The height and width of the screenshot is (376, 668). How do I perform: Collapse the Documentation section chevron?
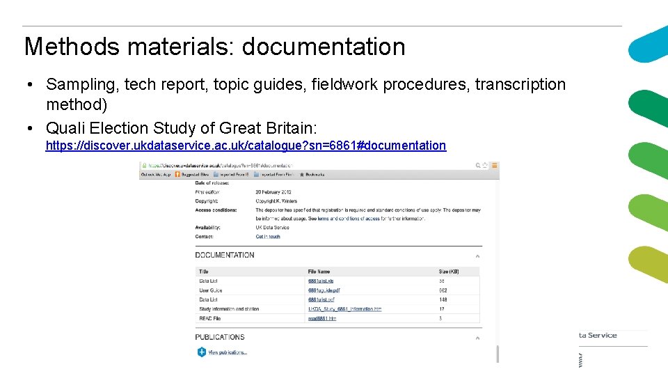pyautogui.click(x=477, y=256)
